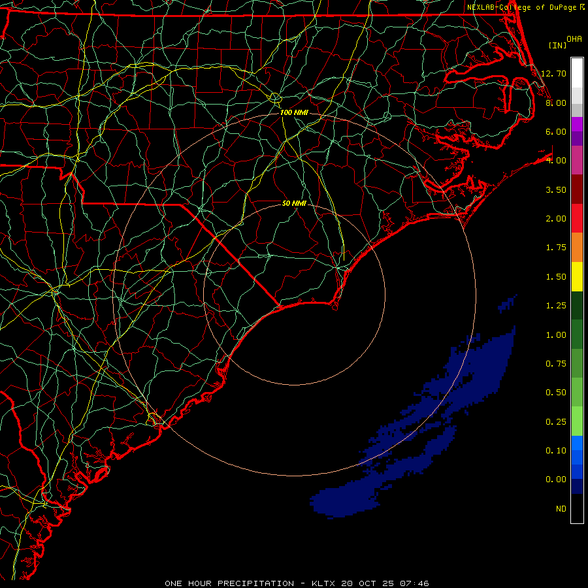Click the 4.00 legend value

[556, 161]
